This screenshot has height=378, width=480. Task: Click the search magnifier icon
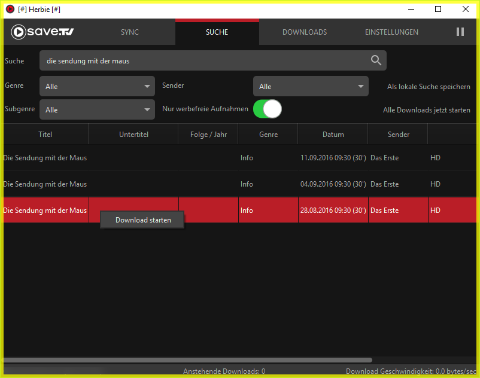(376, 60)
